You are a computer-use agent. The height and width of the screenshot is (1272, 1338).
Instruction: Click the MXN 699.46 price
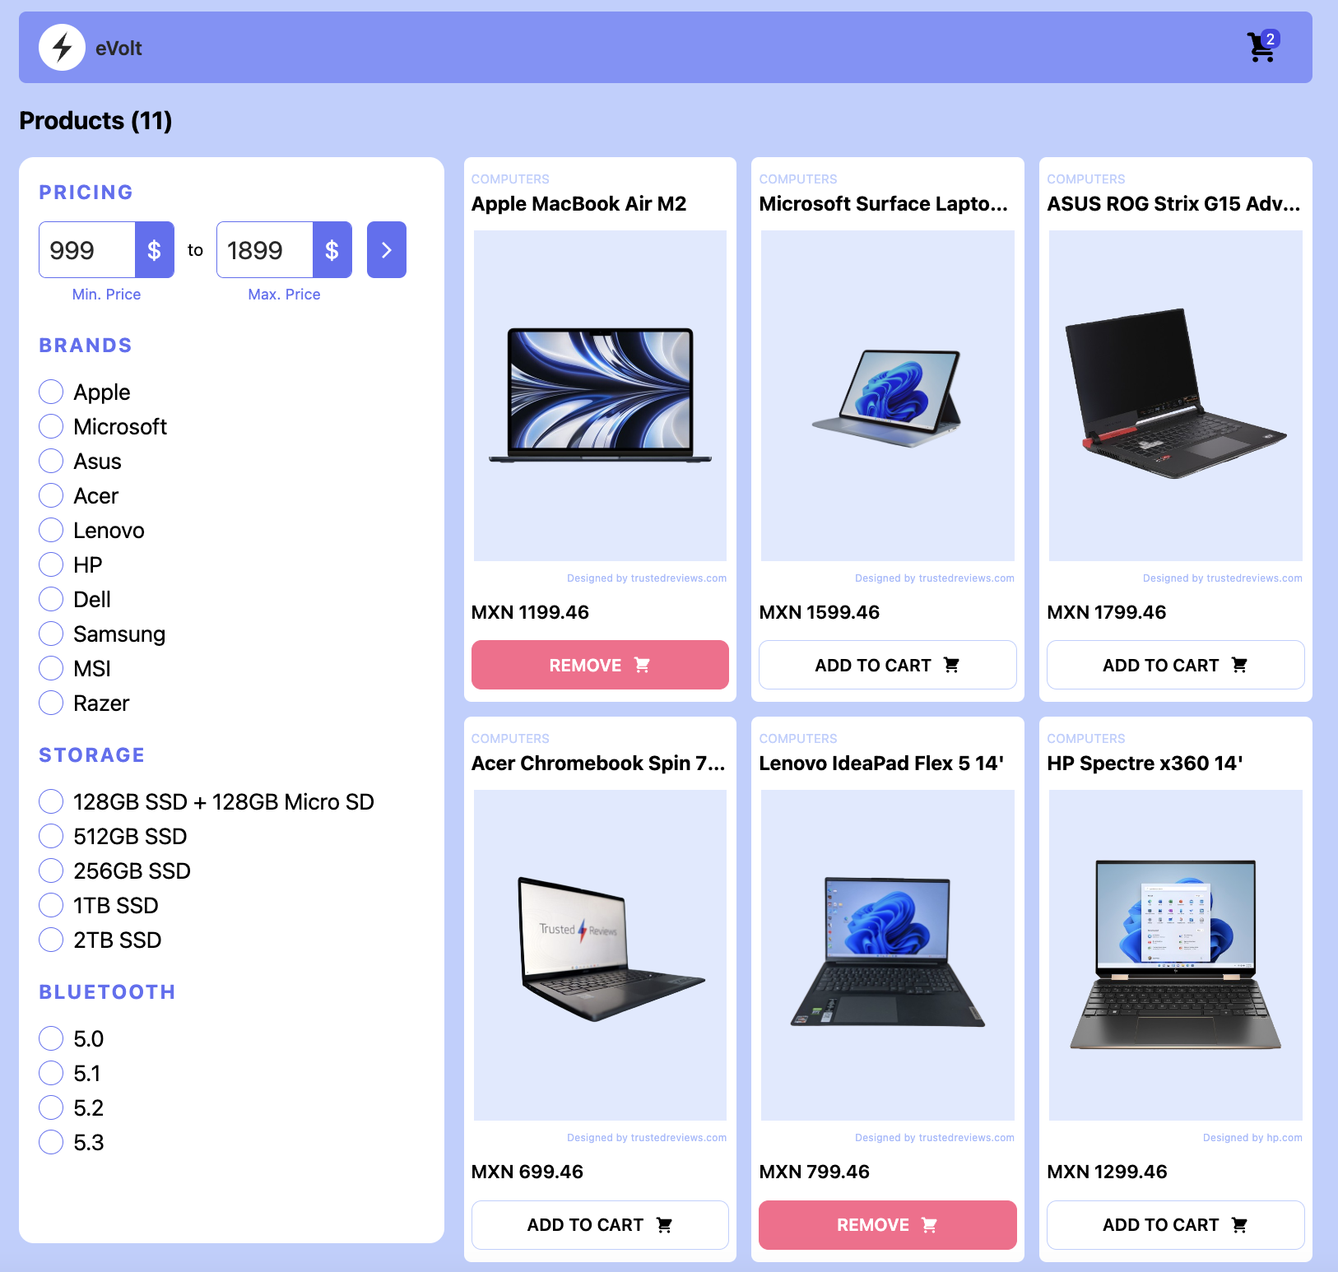point(527,1172)
